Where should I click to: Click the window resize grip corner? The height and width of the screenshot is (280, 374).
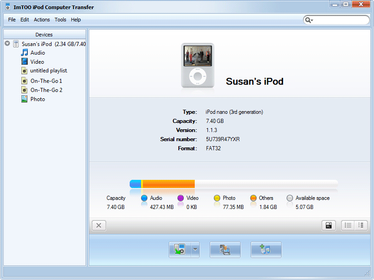(367, 273)
